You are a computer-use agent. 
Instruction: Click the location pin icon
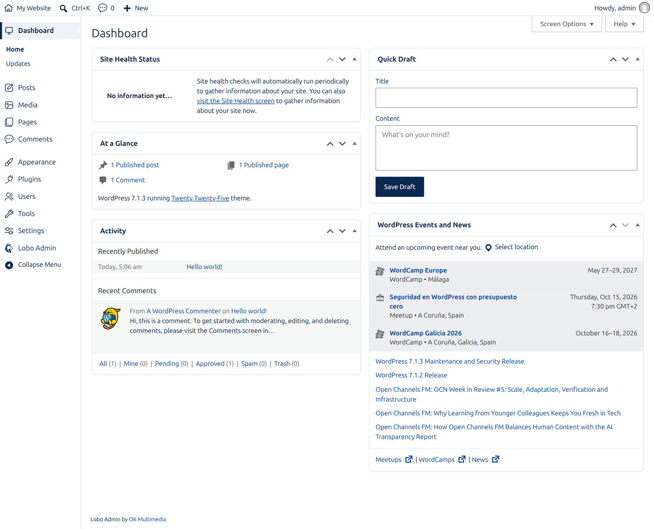tap(488, 248)
